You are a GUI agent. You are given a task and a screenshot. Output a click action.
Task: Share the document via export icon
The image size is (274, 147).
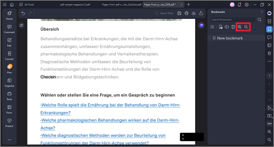click(x=201, y=13)
